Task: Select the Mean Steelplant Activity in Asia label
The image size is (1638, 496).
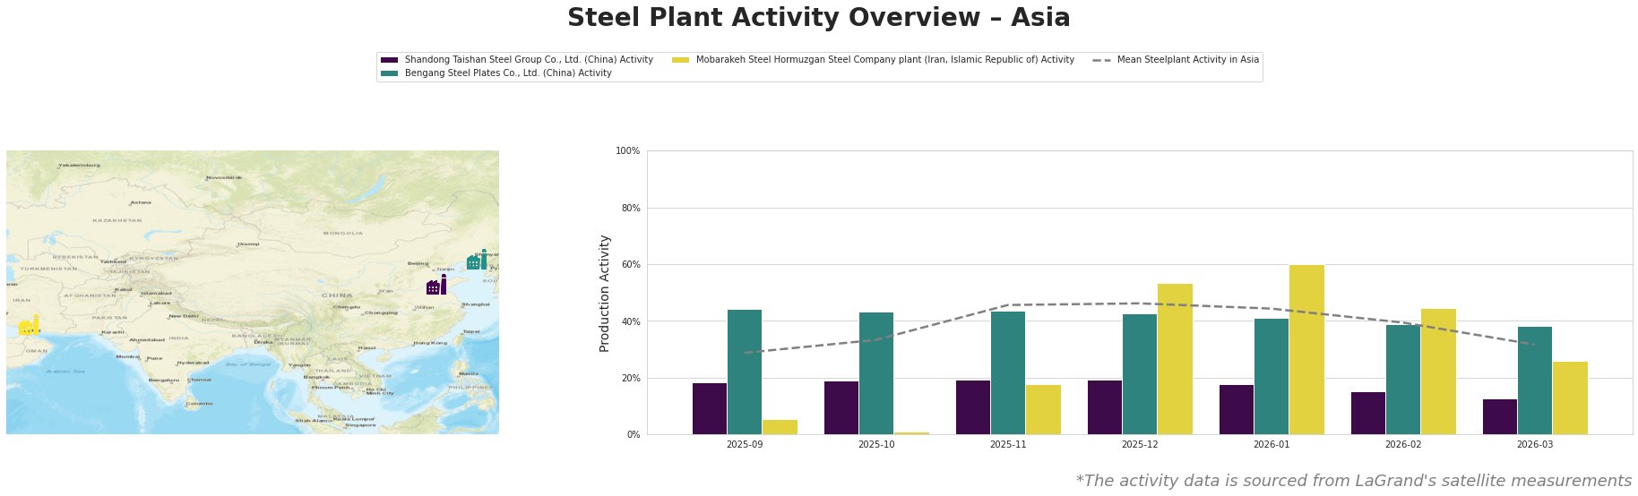Action: (x=1187, y=60)
